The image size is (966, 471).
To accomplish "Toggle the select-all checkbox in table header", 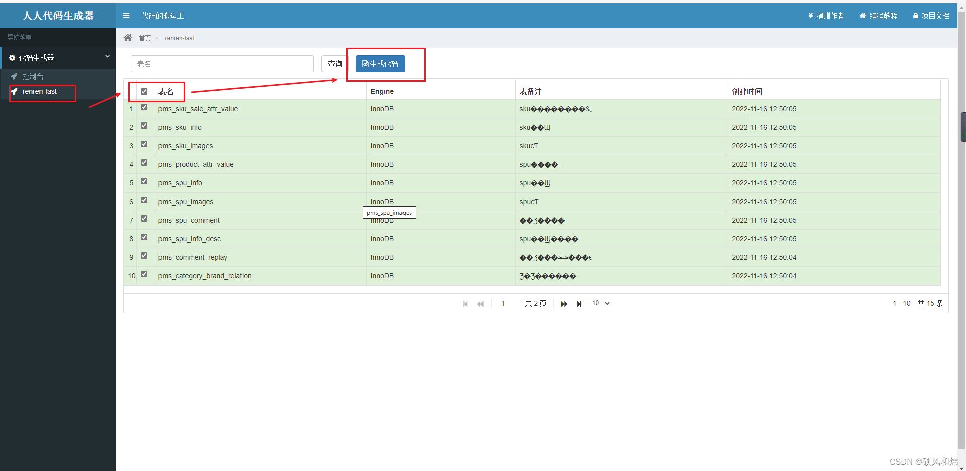I will pyautogui.click(x=144, y=91).
